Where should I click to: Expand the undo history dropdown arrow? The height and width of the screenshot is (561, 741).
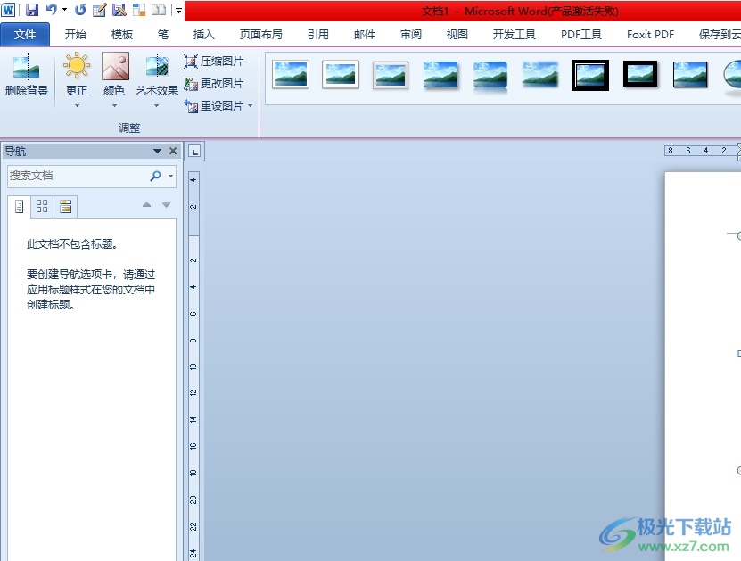pyautogui.click(x=65, y=10)
